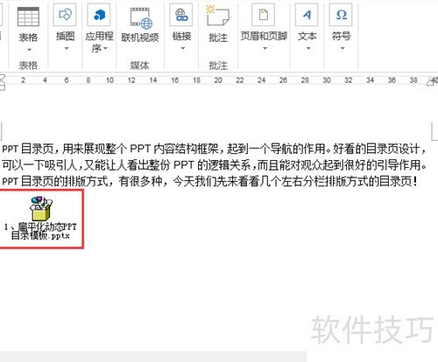Image resolution: width=438 pixels, height=362 pixels.
Task: Add a comment with 批注 icon
Action: 217,17
